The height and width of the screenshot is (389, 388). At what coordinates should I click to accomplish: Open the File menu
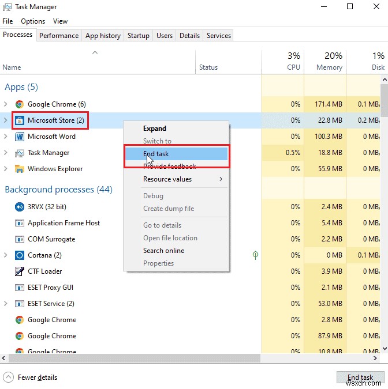[x=8, y=21]
